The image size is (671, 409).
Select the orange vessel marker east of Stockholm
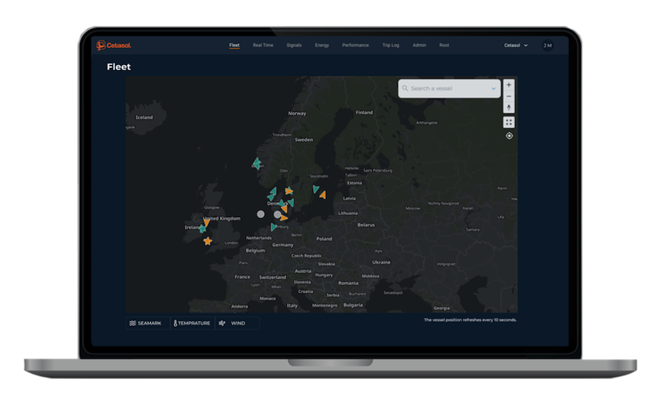pyautogui.click(x=322, y=195)
